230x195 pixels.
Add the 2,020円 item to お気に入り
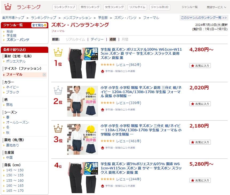coord(200,104)
